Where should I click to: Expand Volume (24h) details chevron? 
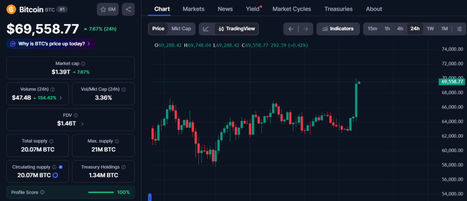click(61, 98)
